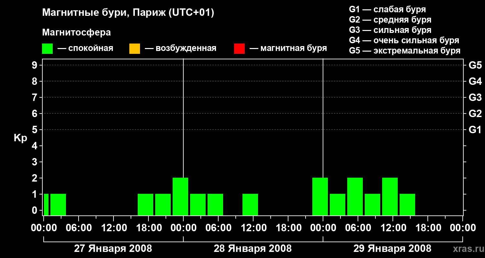The height and width of the screenshot is (258, 485).
Task: Click the Kp 2 bar crossing midnight into 28 January
Action: click(x=180, y=196)
